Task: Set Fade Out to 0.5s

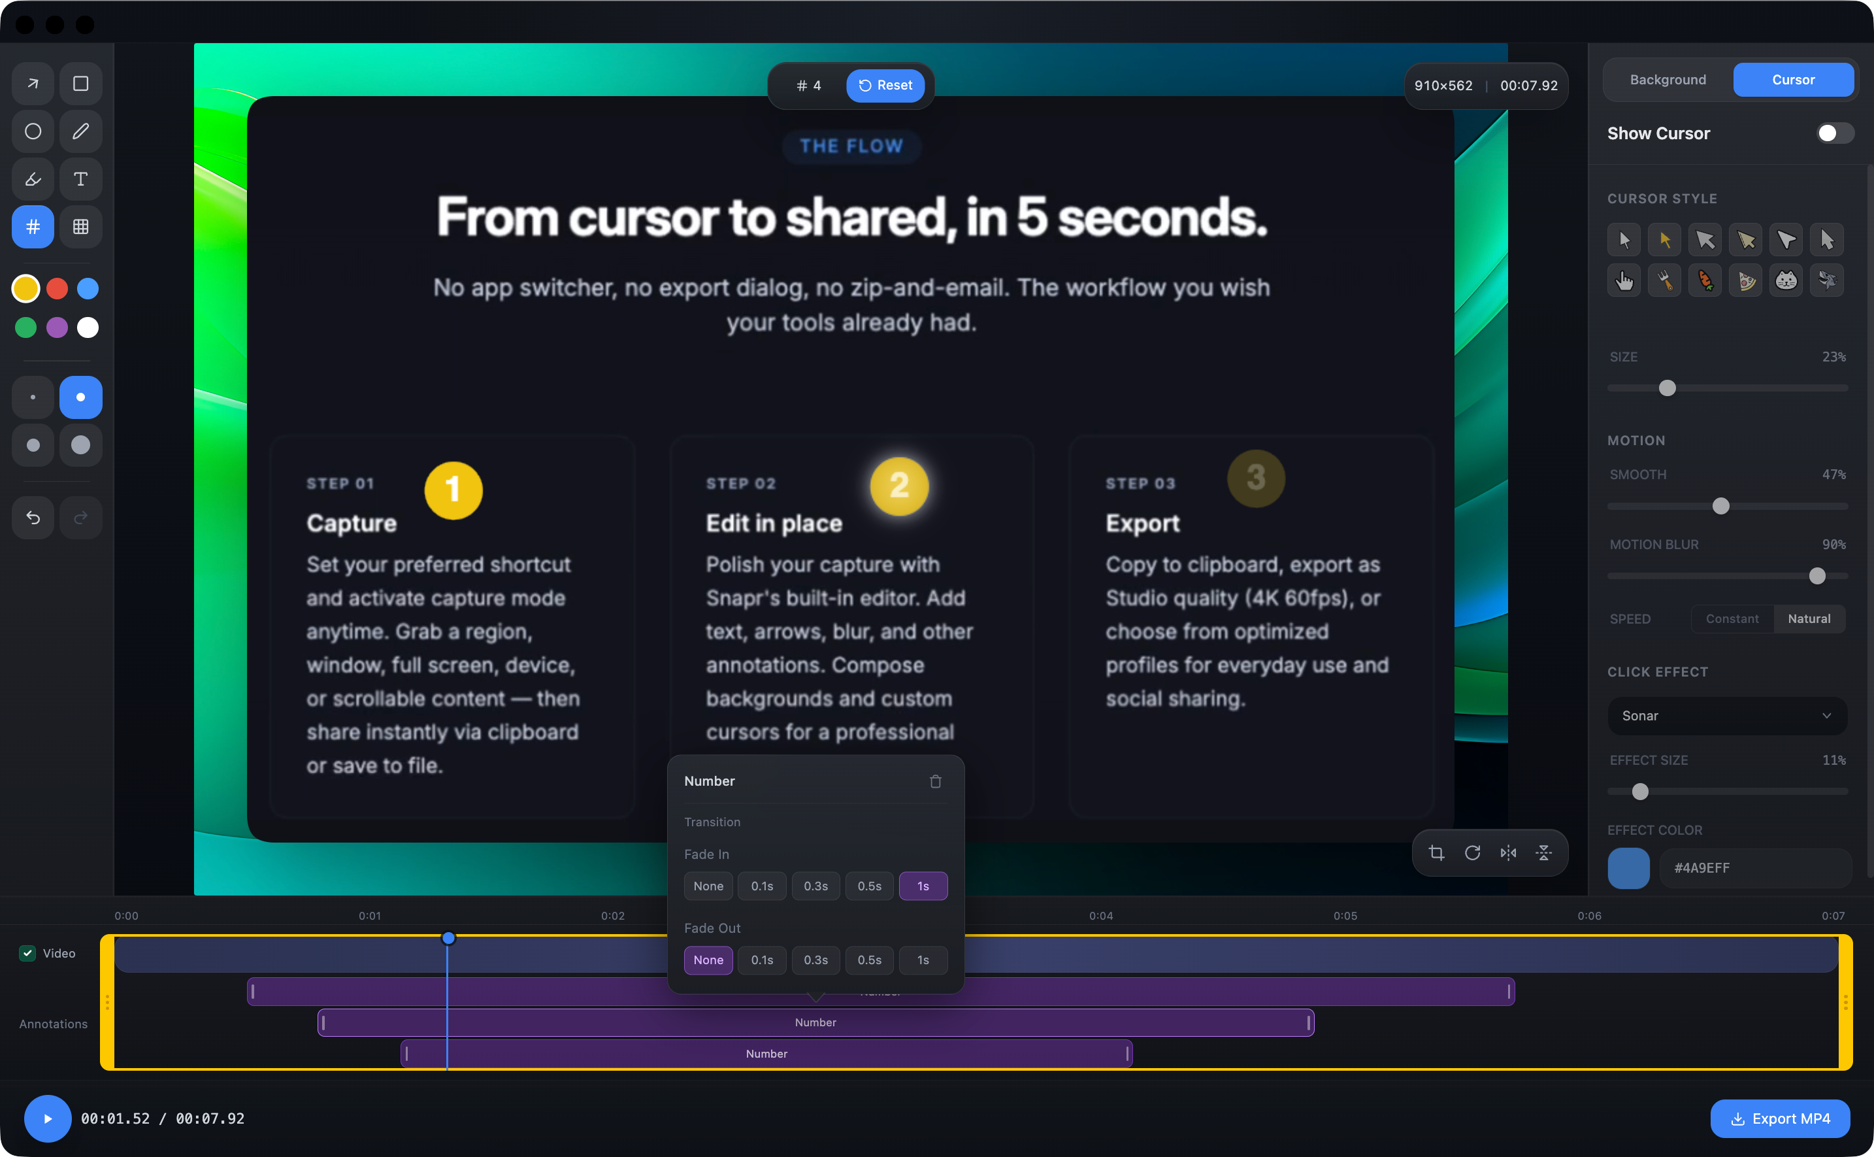Action: tap(870, 960)
